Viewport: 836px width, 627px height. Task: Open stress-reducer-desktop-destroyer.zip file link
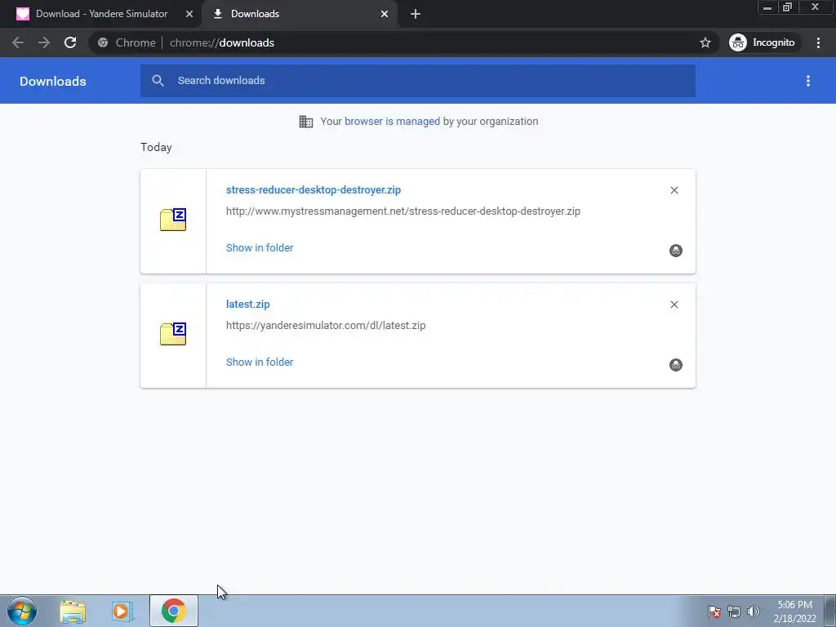[x=313, y=189]
